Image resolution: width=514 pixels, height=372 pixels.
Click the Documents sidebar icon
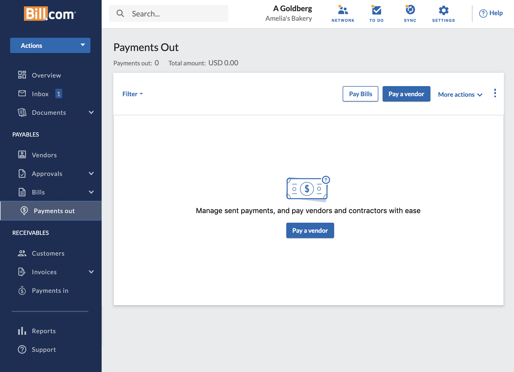coord(22,112)
